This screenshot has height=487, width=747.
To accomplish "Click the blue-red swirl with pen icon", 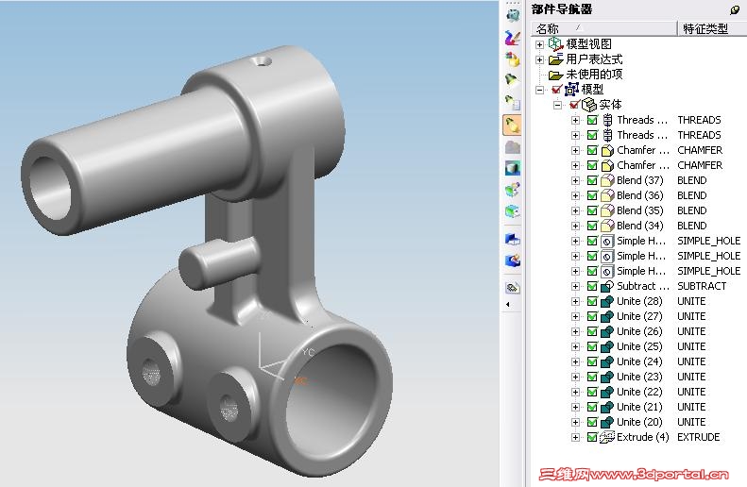I will (513, 37).
